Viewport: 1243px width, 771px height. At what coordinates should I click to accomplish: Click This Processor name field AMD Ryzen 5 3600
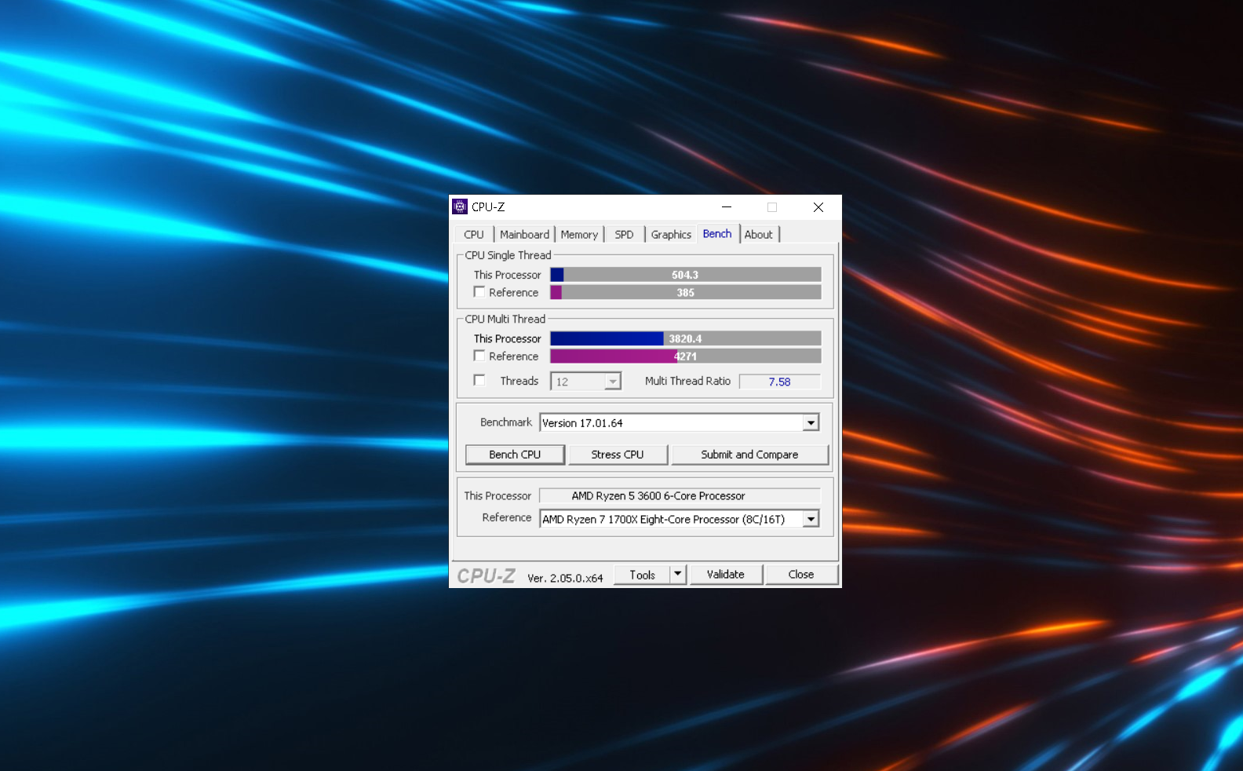click(x=680, y=496)
